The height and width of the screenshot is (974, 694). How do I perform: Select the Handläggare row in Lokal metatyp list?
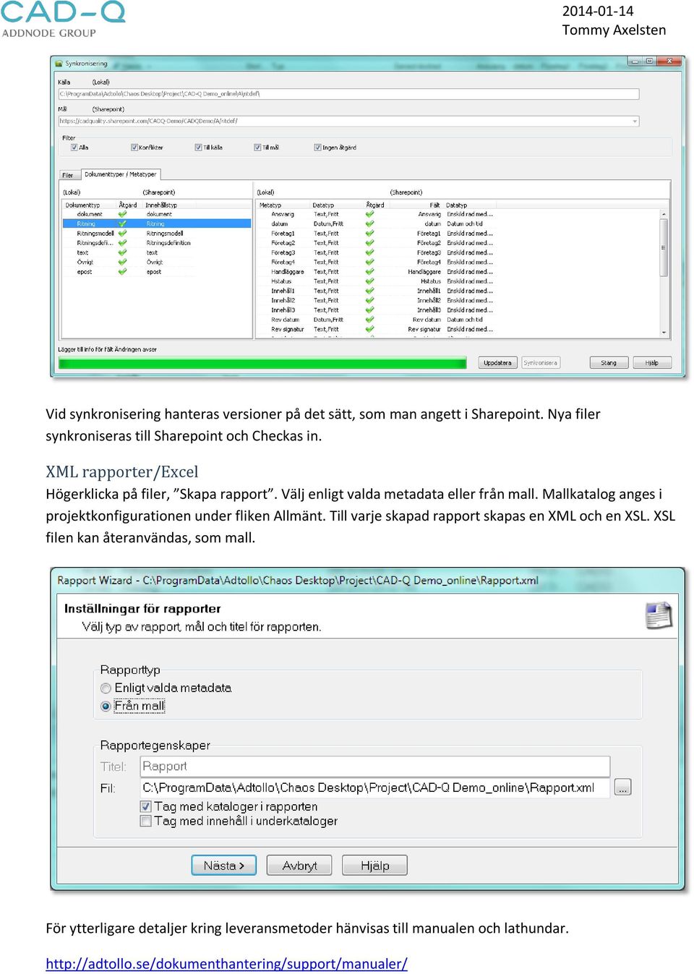[288, 272]
